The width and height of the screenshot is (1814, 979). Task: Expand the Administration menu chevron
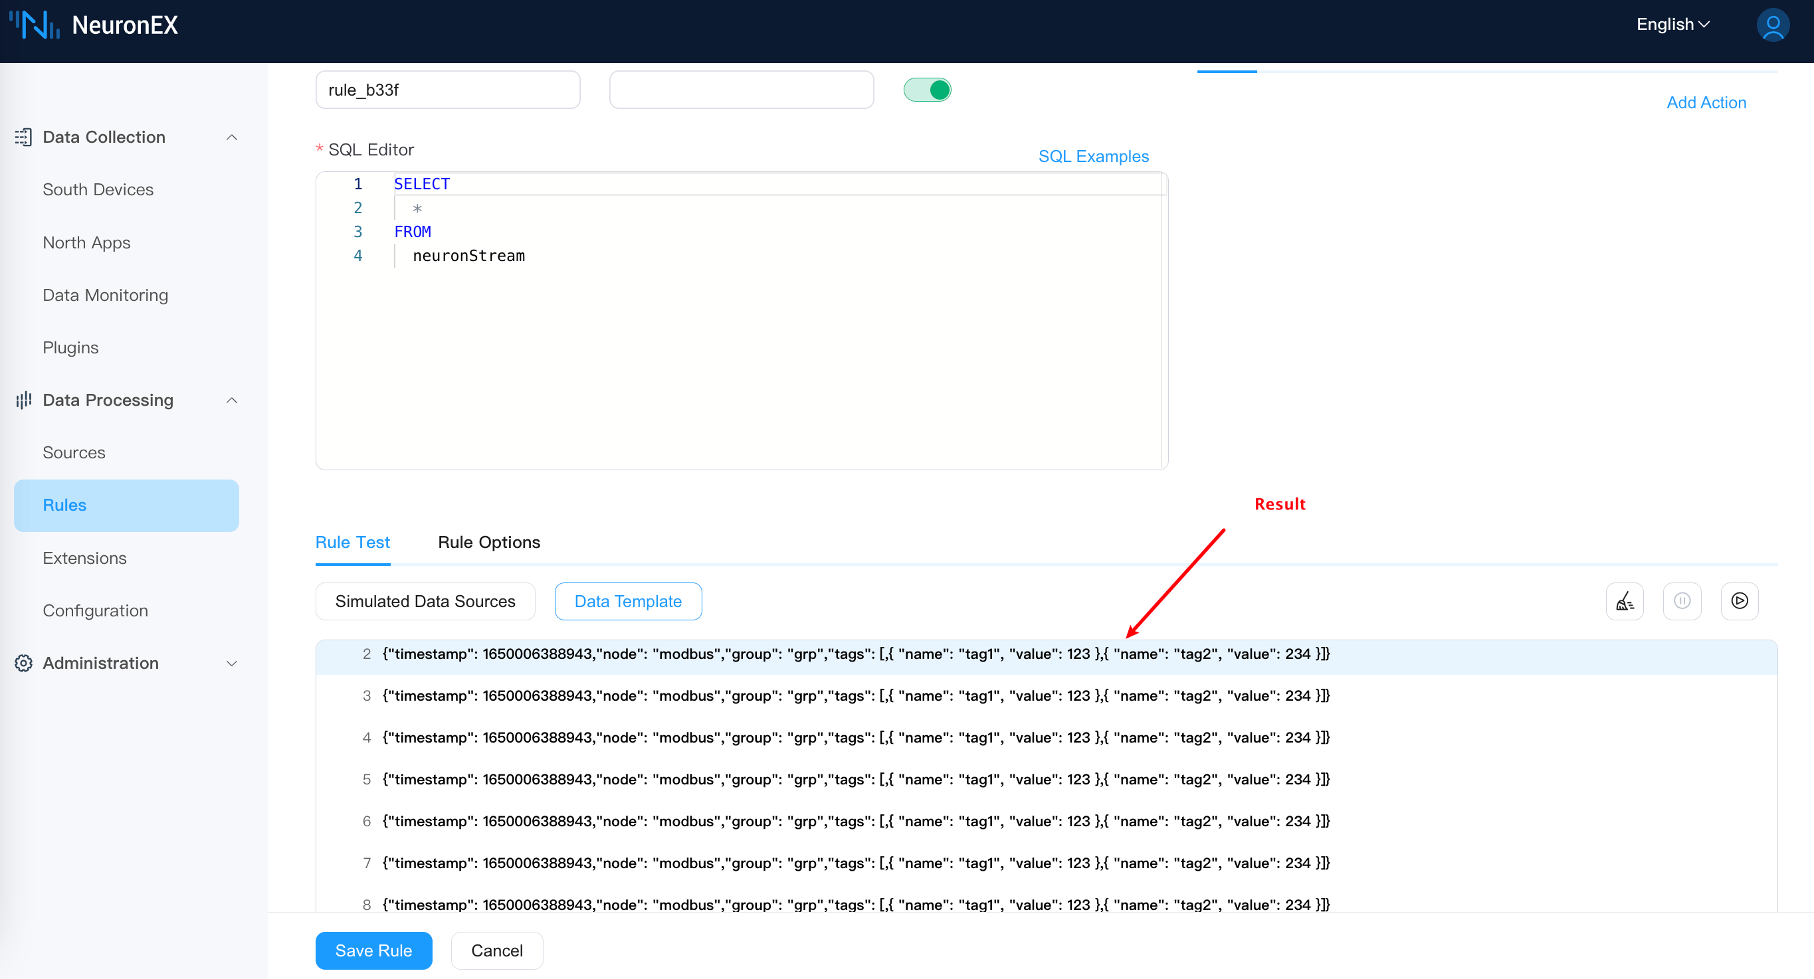[x=232, y=663]
